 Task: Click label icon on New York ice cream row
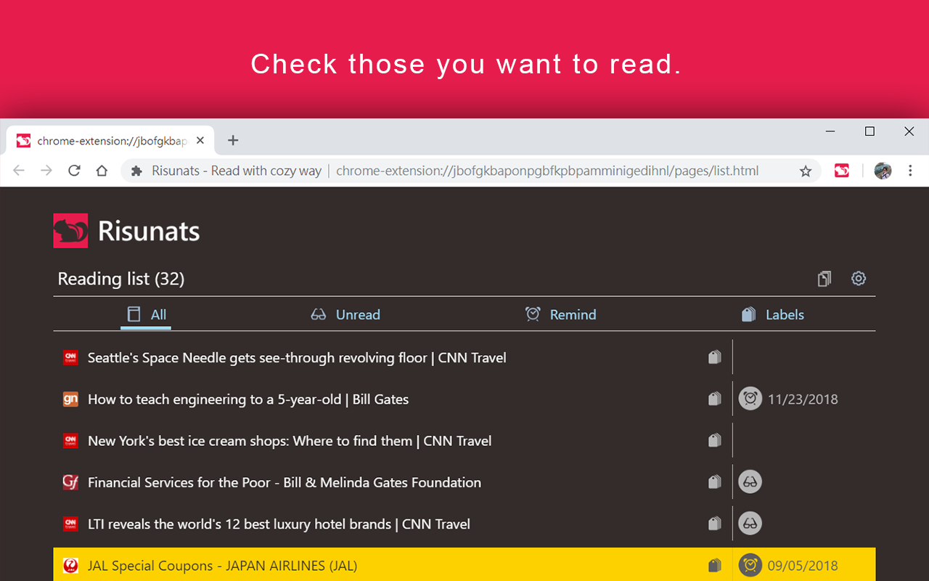click(x=715, y=440)
